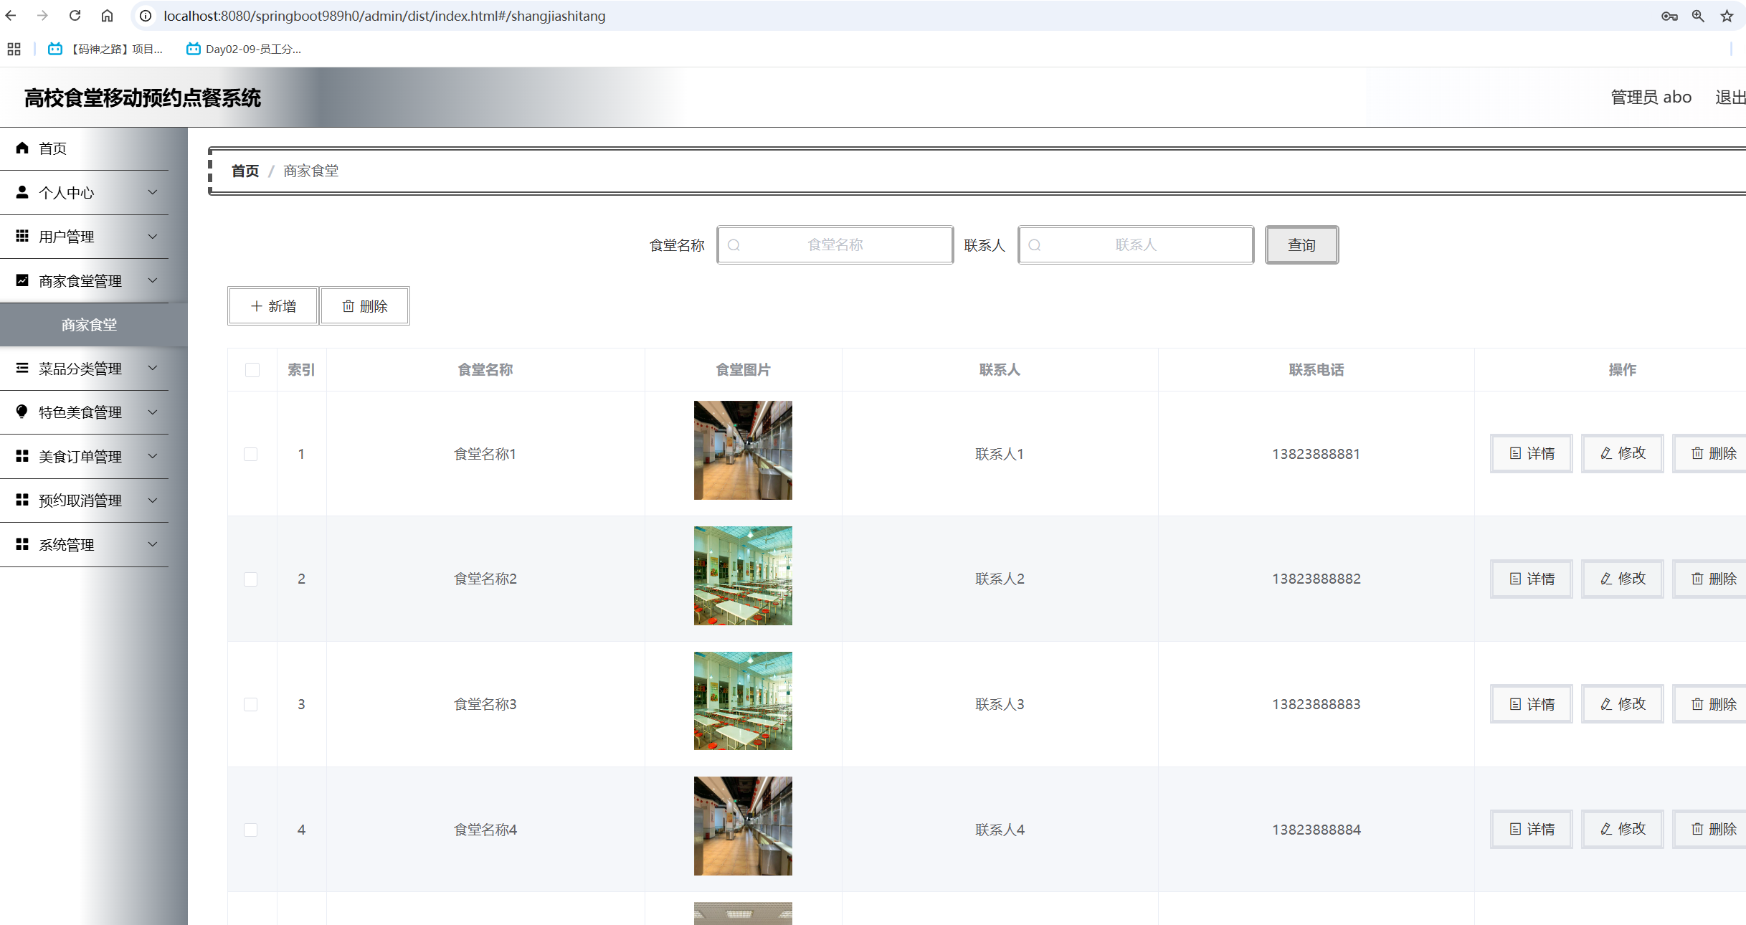Image resolution: width=1746 pixels, height=925 pixels.
Task: Click the 查询 search button
Action: 1301,245
